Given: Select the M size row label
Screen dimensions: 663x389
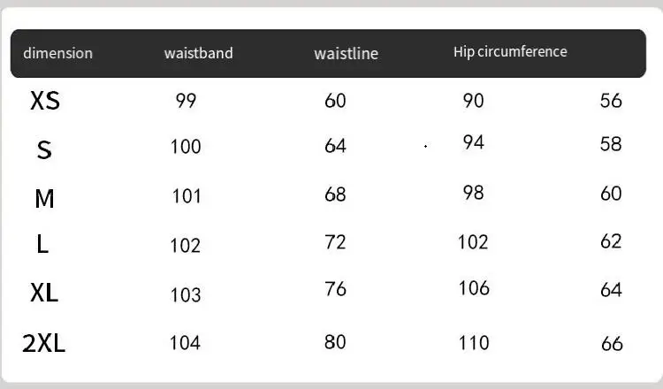Looking at the screenshot, I should click(44, 199).
